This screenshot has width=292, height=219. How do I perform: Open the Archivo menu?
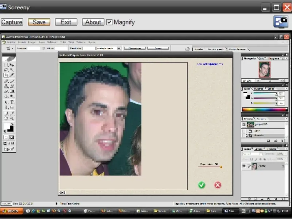[11, 42]
